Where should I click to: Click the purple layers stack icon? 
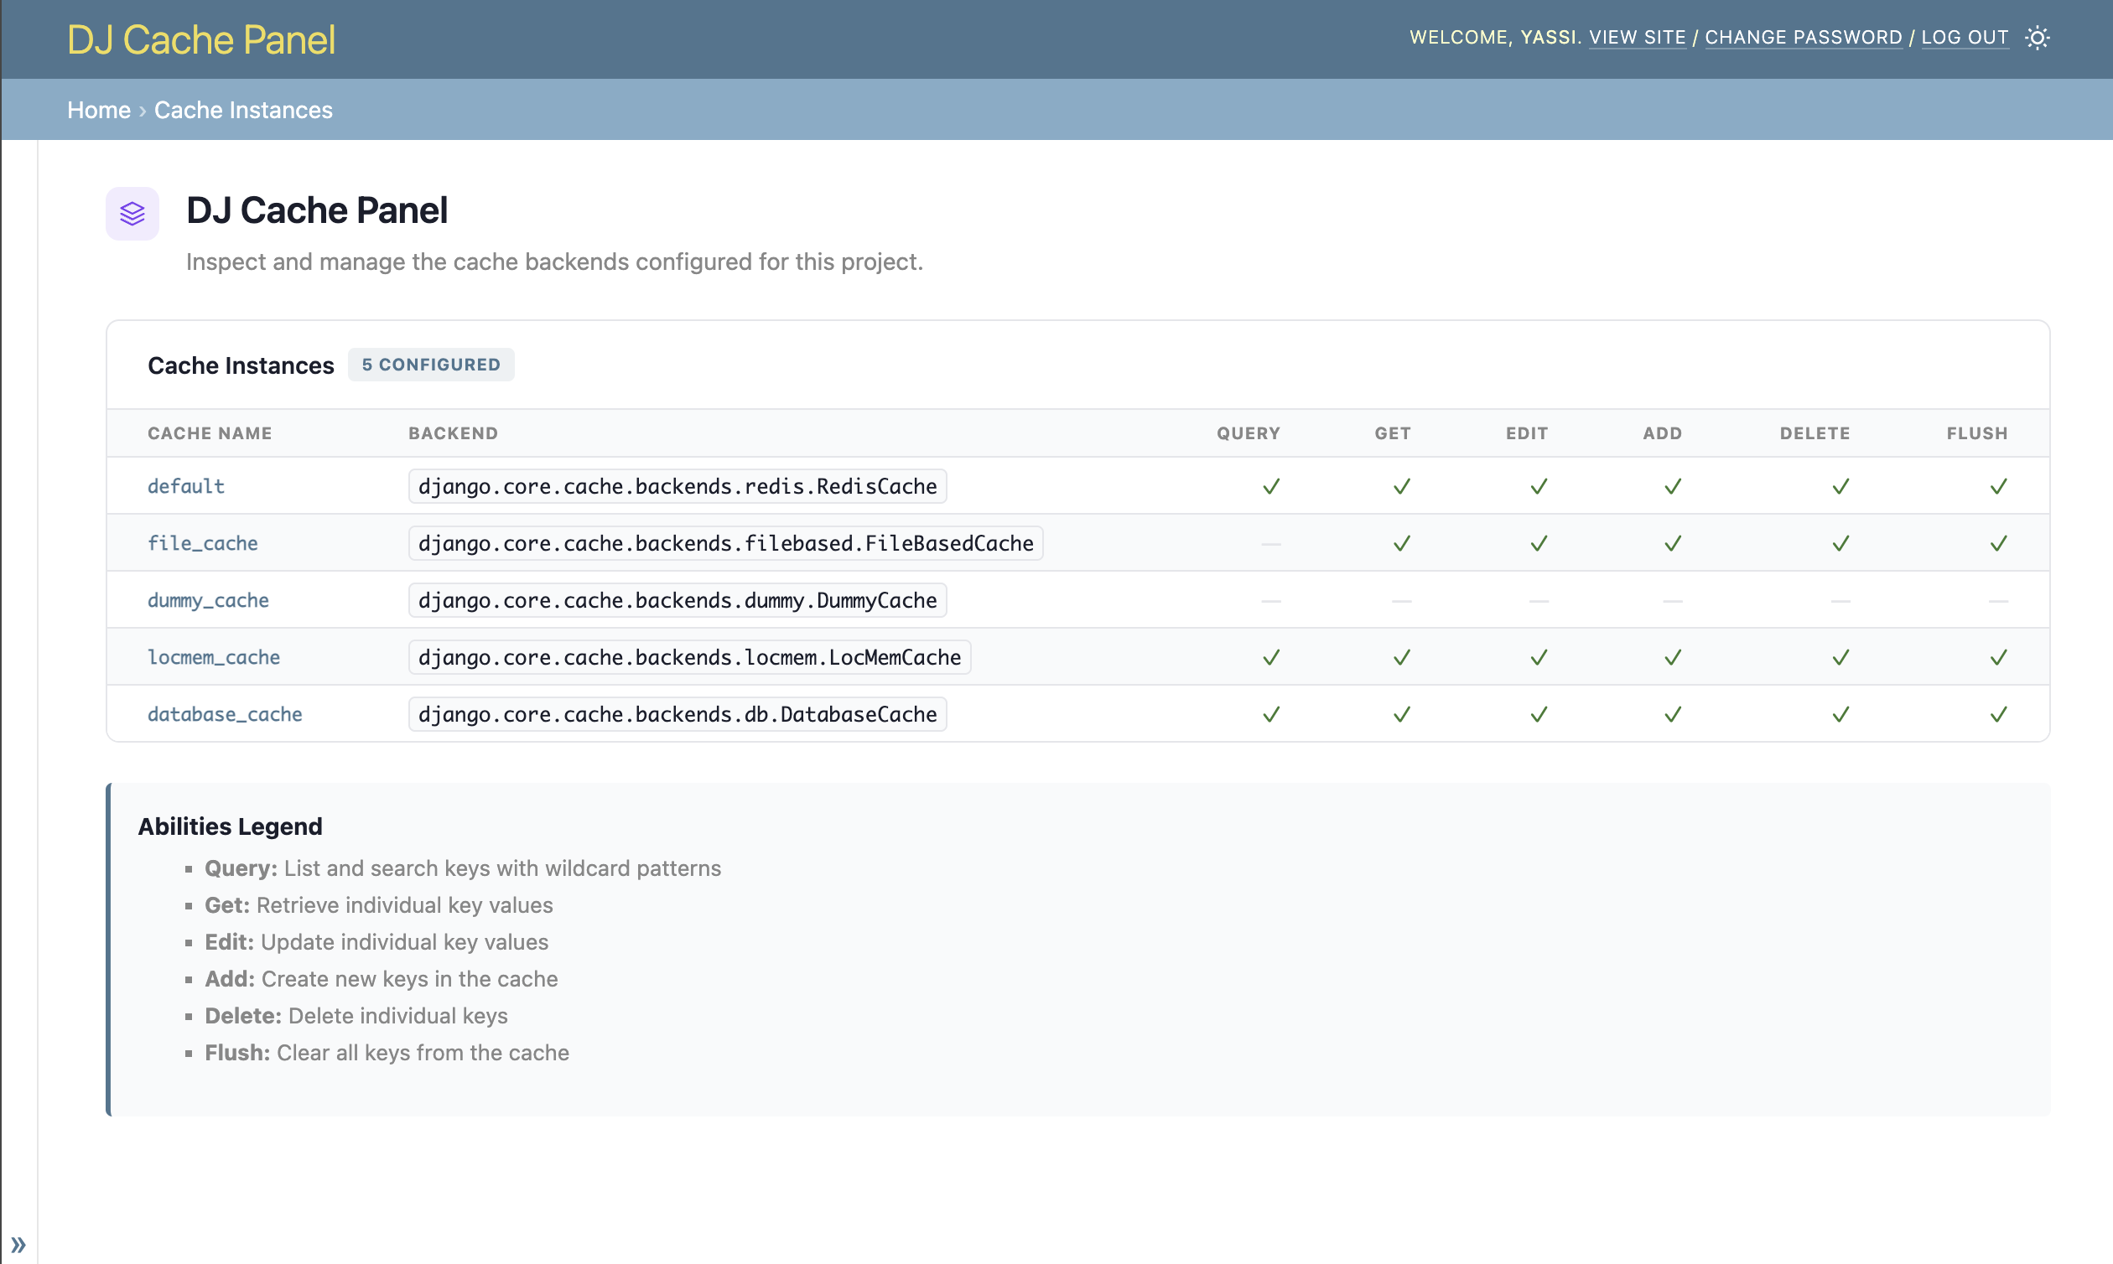tap(132, 213)
